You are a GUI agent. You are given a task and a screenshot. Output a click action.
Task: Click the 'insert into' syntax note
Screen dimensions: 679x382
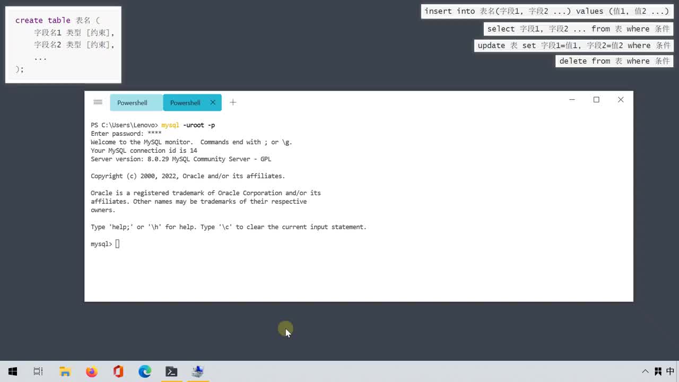547,11
